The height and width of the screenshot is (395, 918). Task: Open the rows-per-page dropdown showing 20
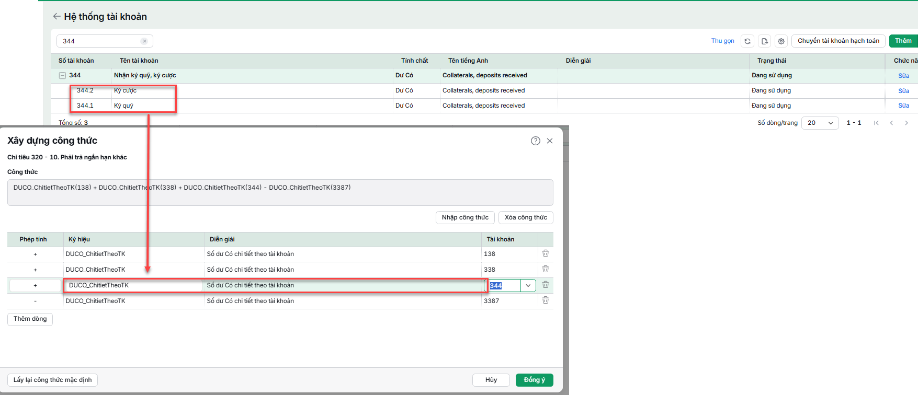(820, 123)
